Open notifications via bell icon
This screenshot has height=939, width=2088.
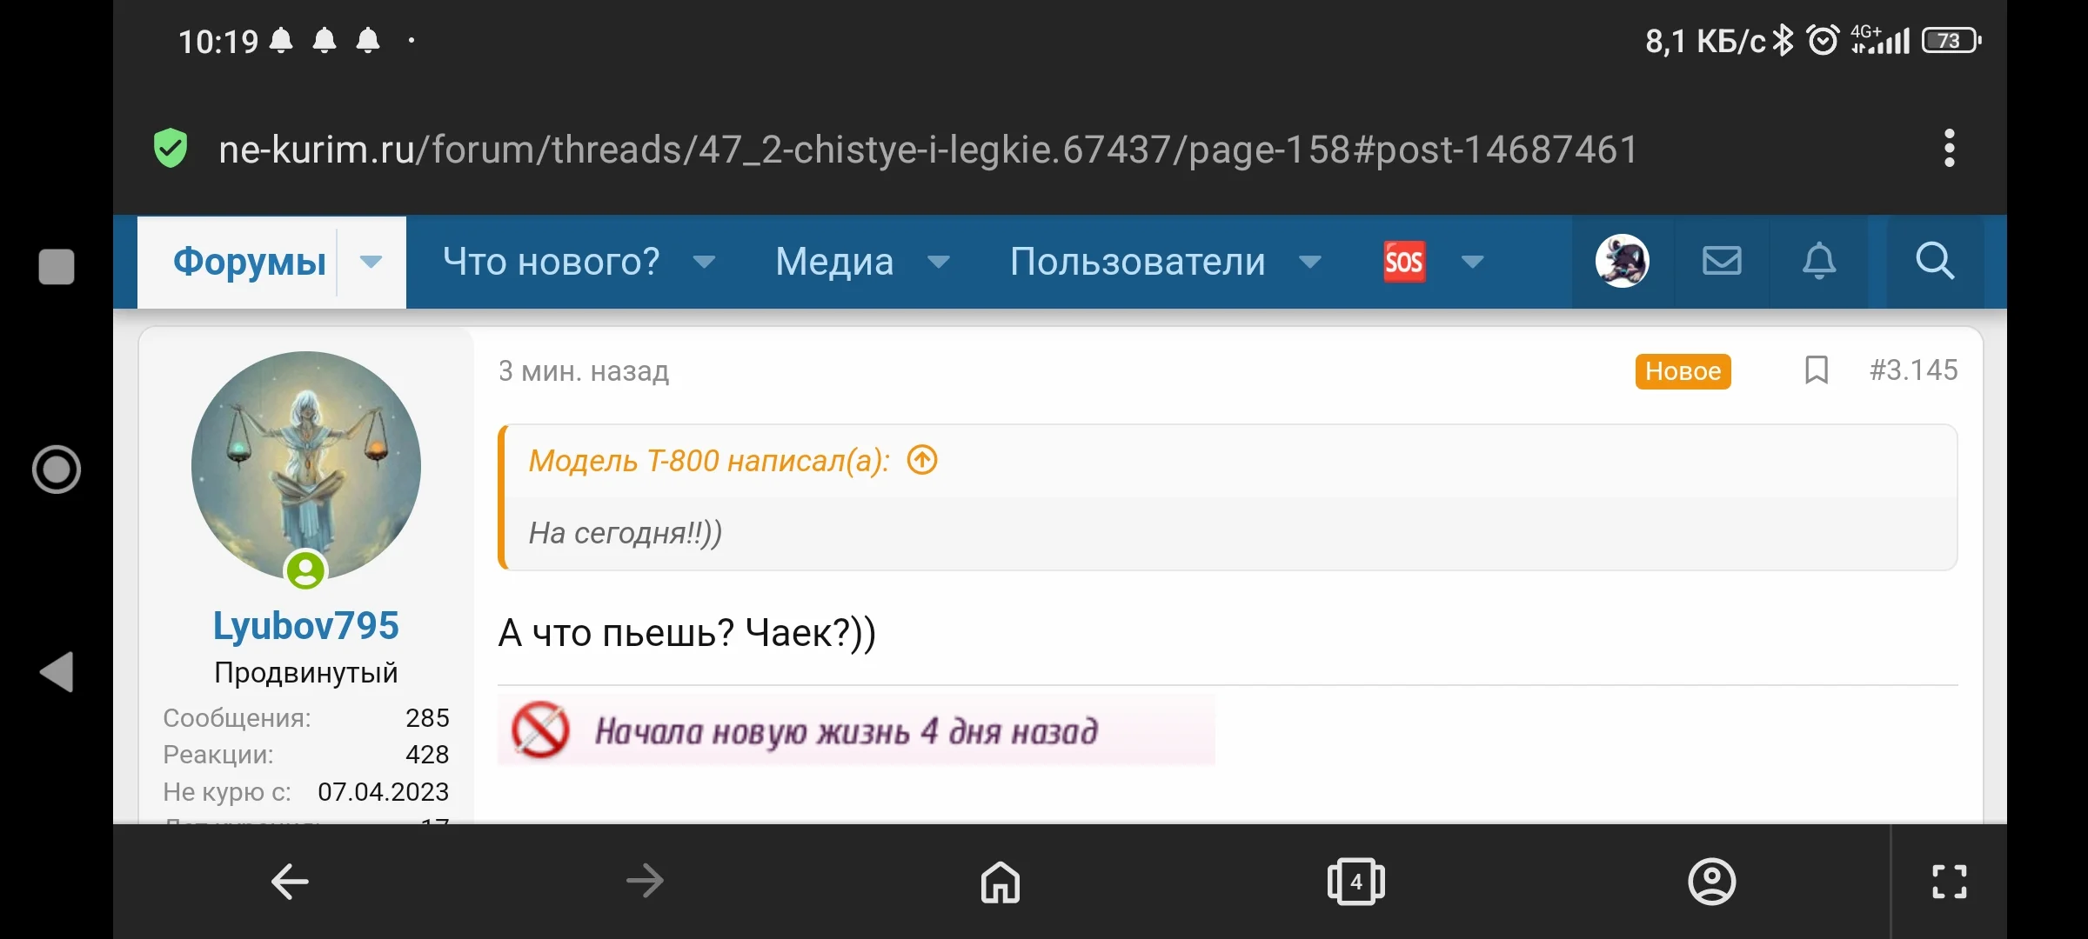pyautogui.click(x=1820, y=261)
